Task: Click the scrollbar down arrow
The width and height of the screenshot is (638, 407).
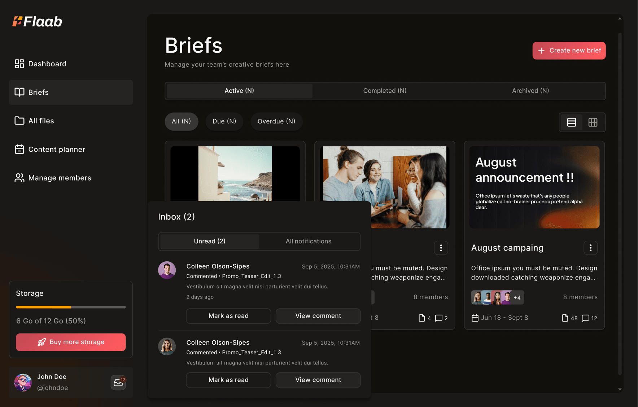Action: (620, 389)
